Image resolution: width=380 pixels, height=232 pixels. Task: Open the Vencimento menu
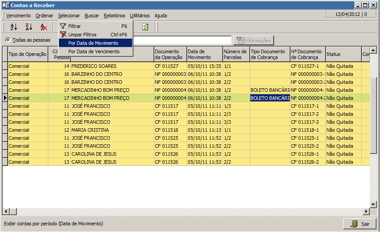click(19, 16)
